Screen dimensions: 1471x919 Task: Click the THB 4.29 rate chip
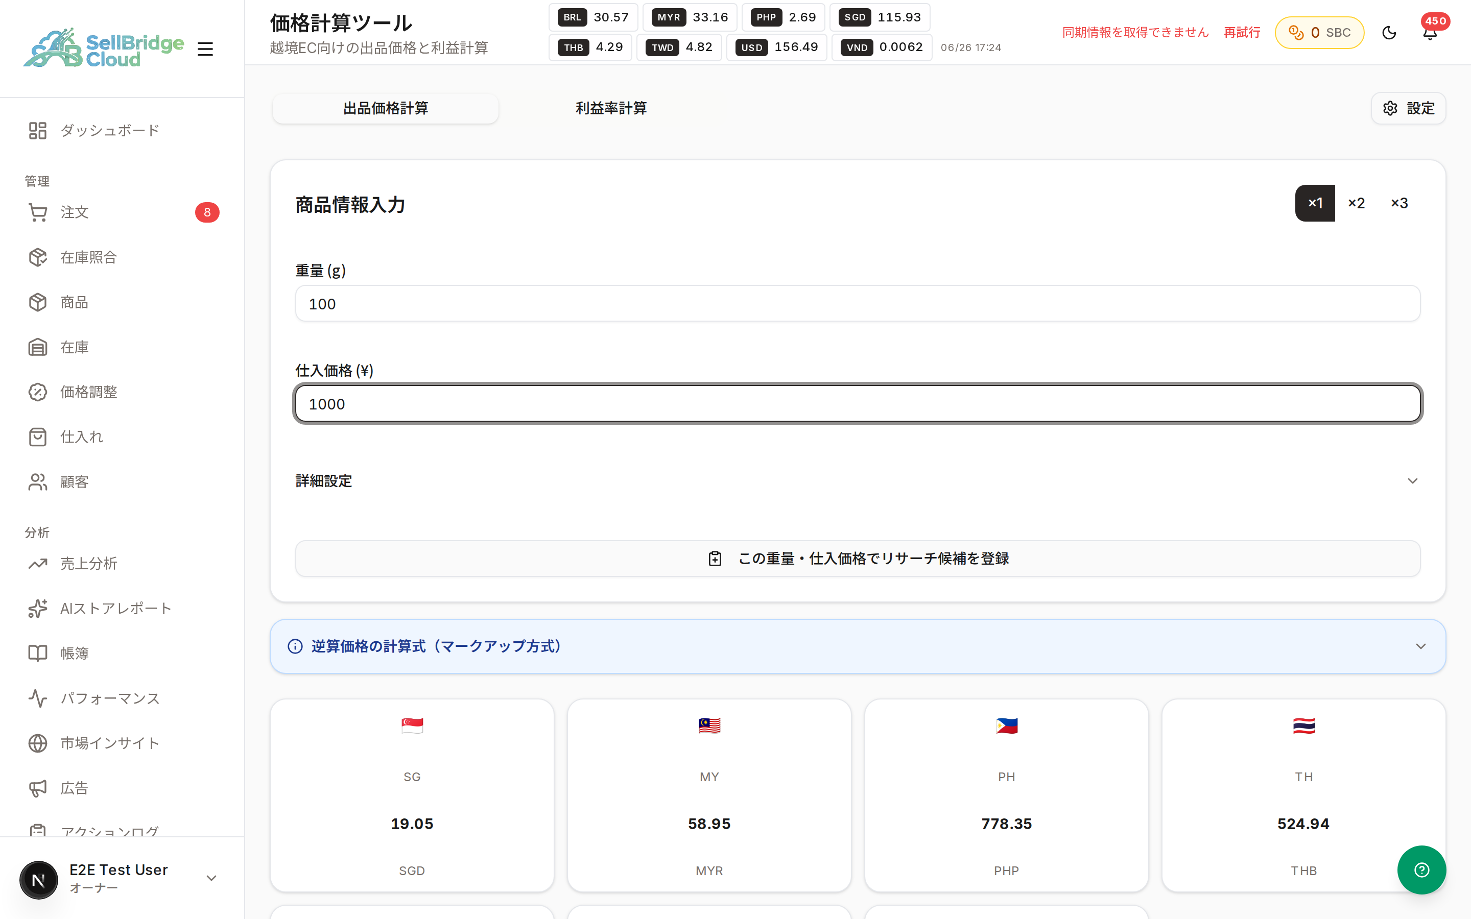590,47
